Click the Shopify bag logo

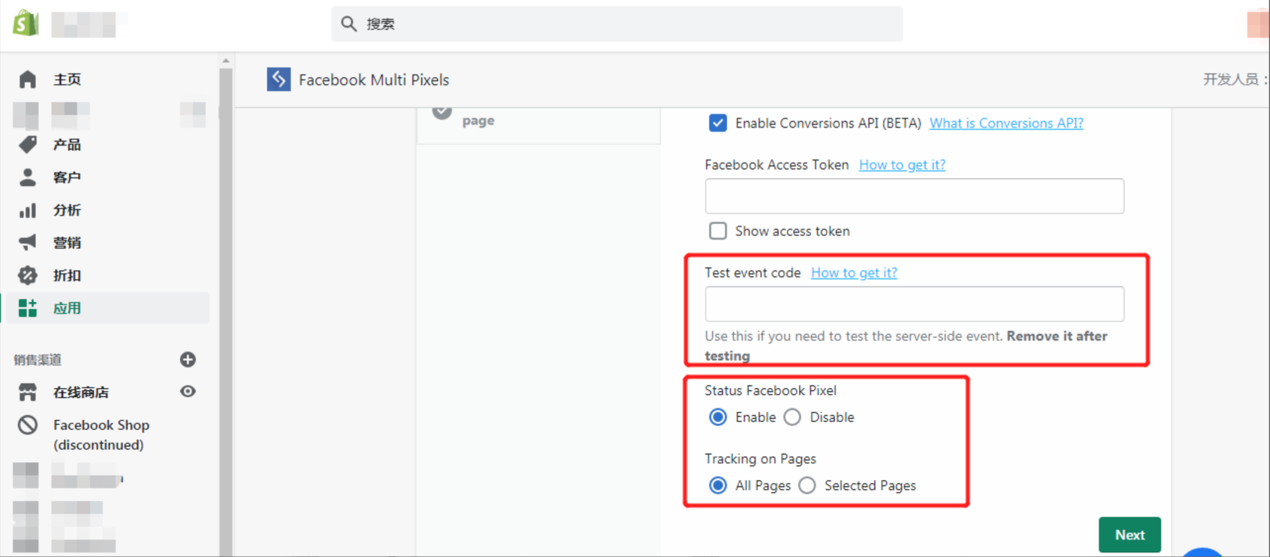[25, 23]
